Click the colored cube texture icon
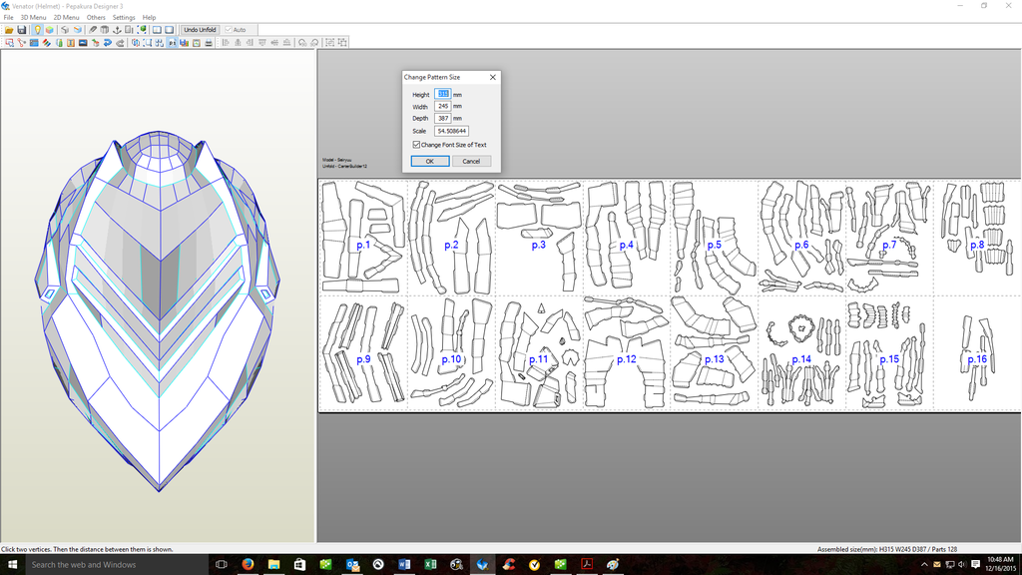The image size is (1022, 575). pos(49,30)
